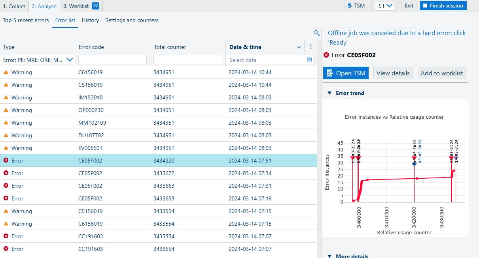This screenshot has height=258, width=479.
Task: Click error icon on CC191603 first row
Action: (6, 236)
